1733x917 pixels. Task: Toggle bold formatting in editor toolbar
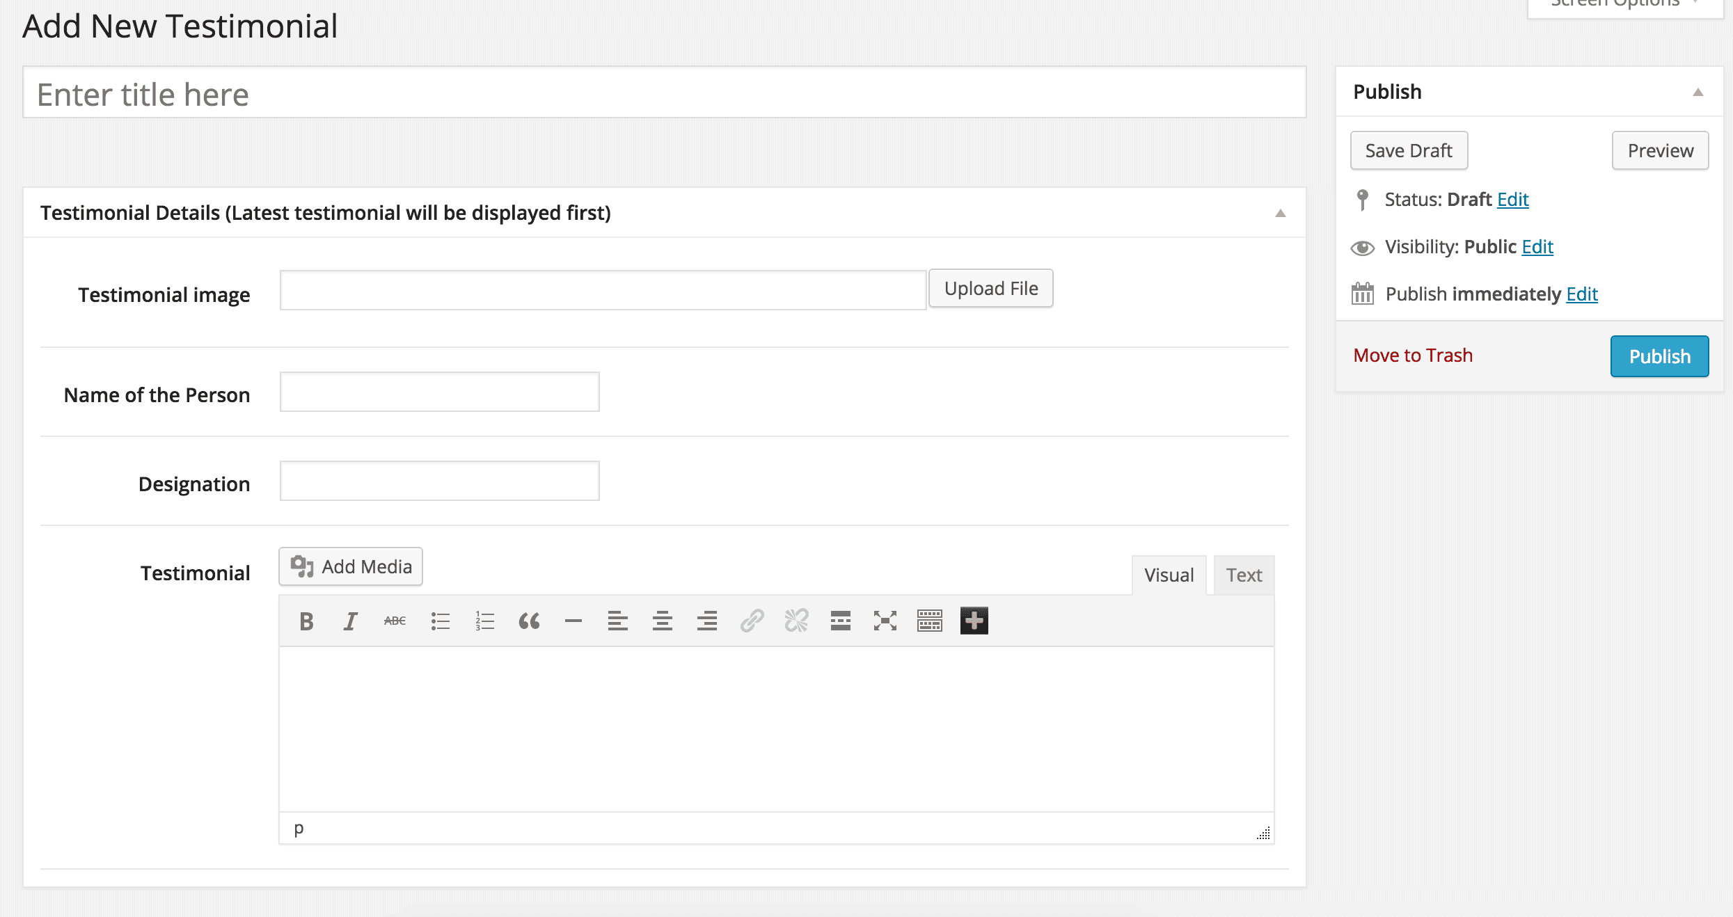[306, 621]
